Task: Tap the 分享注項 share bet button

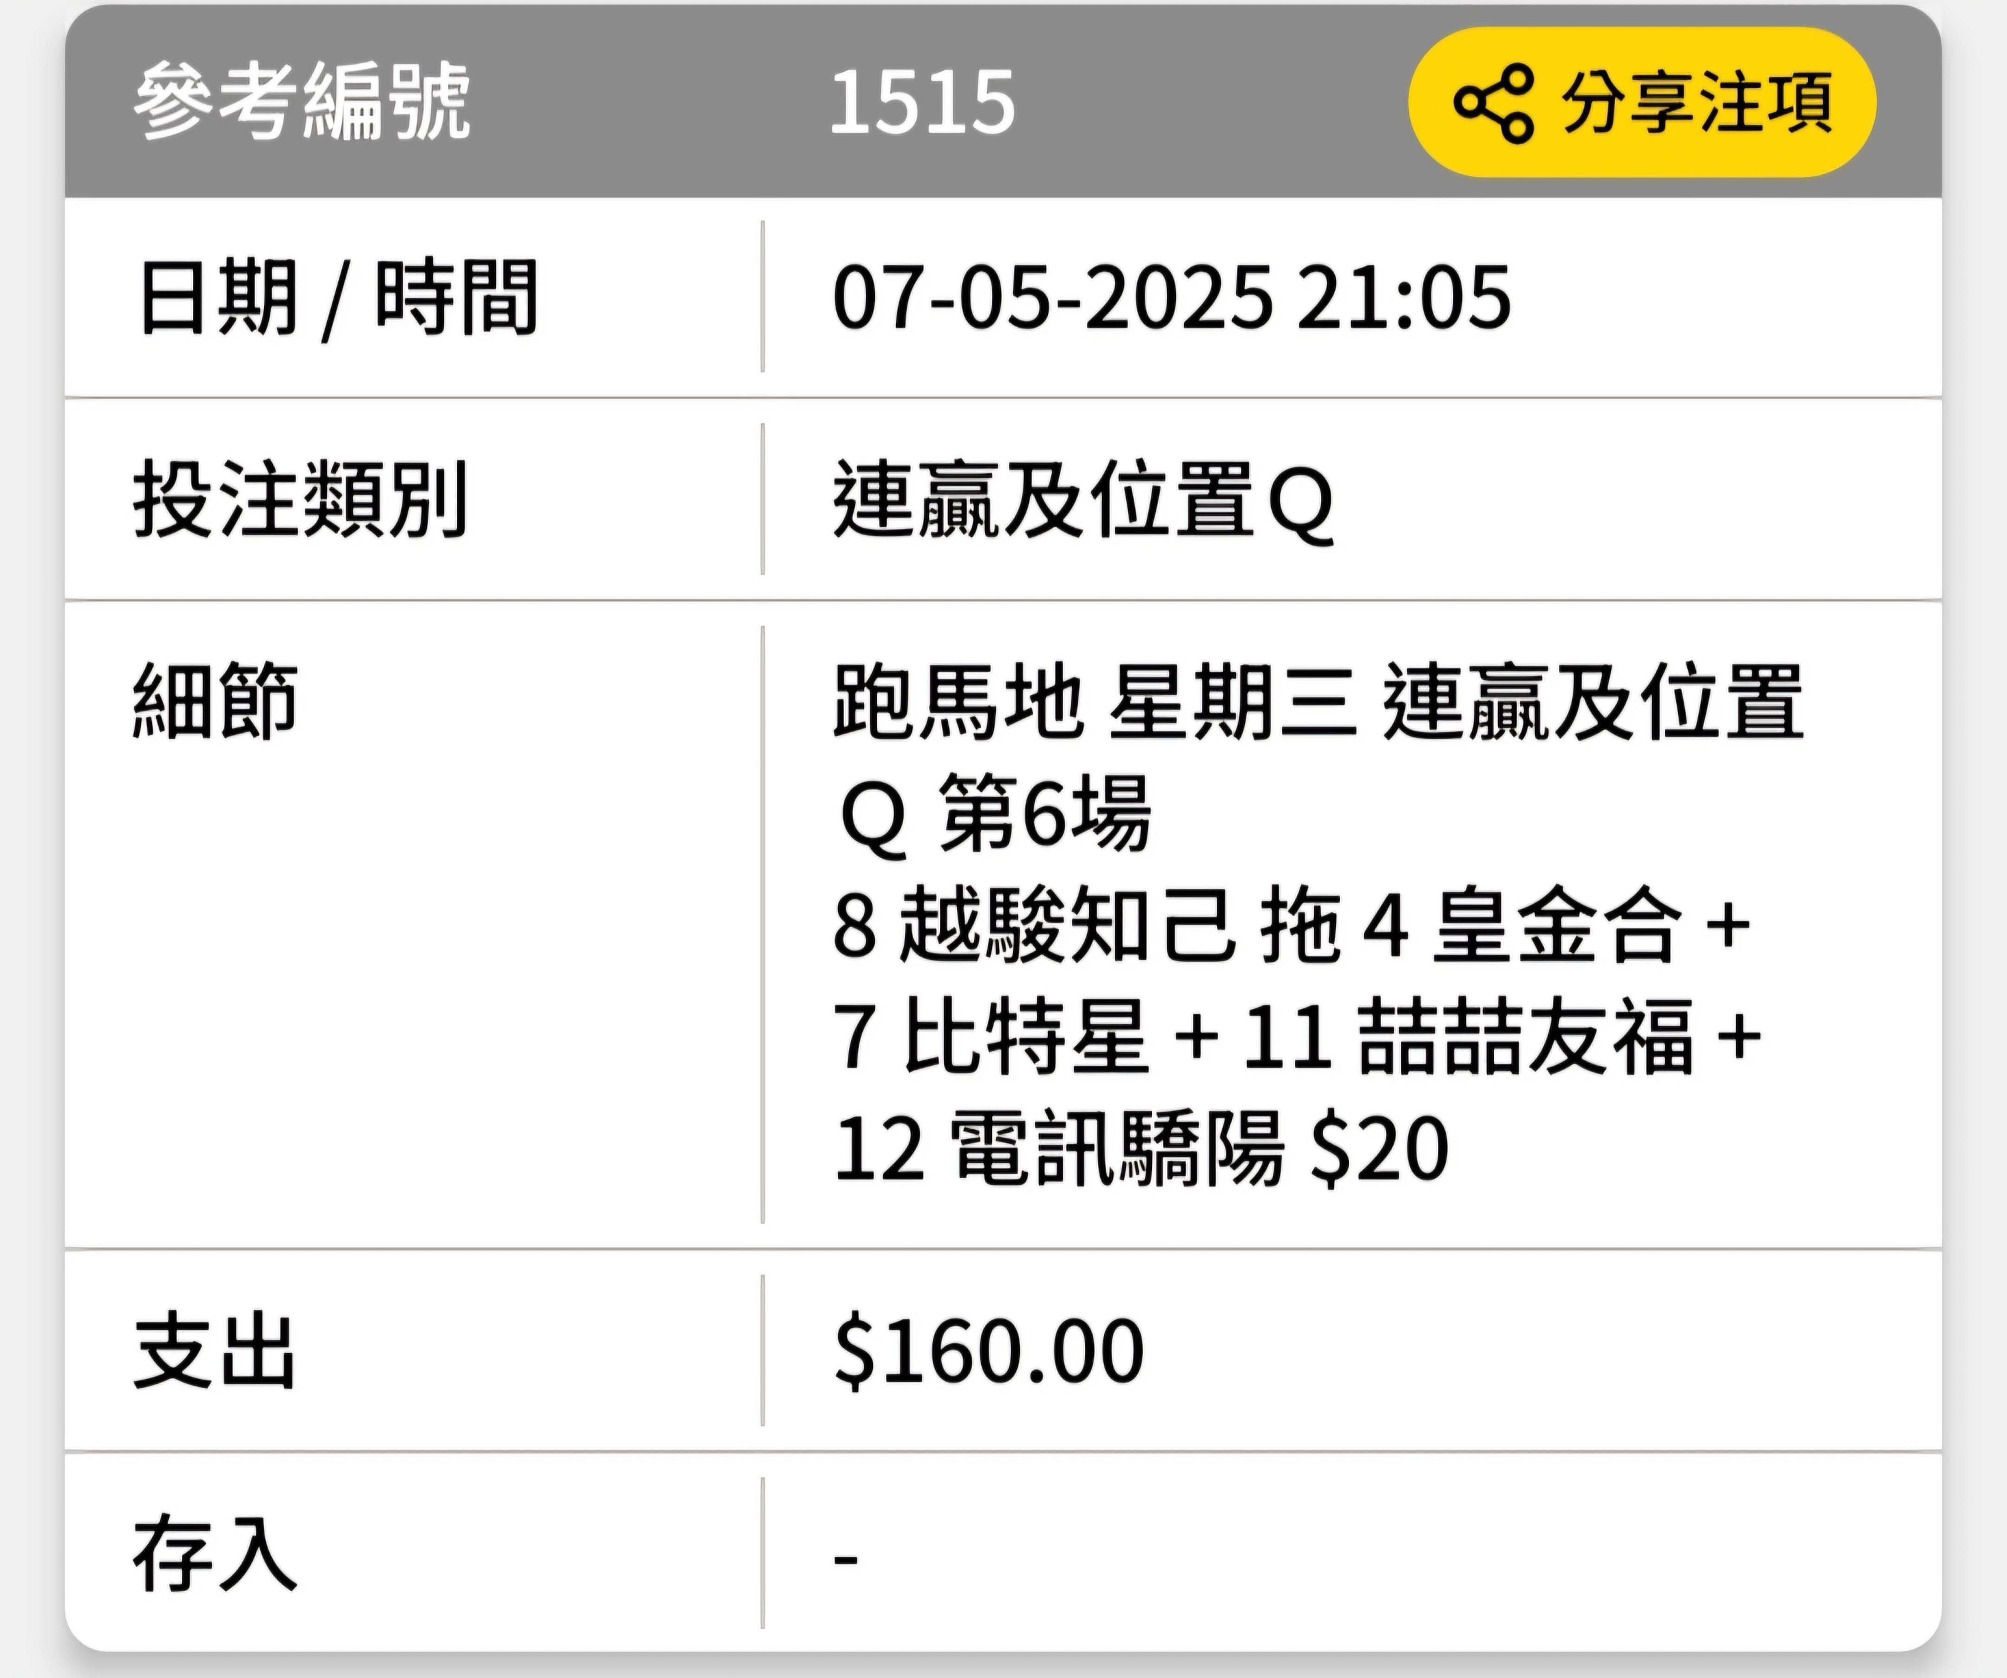Action: tap(1642, 102)
